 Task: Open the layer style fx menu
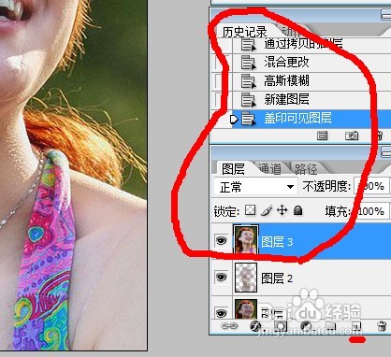pyautogui.click(x=256, y=326)
